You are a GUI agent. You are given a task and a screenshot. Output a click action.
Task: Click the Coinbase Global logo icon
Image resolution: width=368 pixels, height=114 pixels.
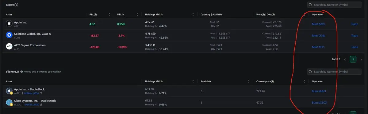coord(9,35)
